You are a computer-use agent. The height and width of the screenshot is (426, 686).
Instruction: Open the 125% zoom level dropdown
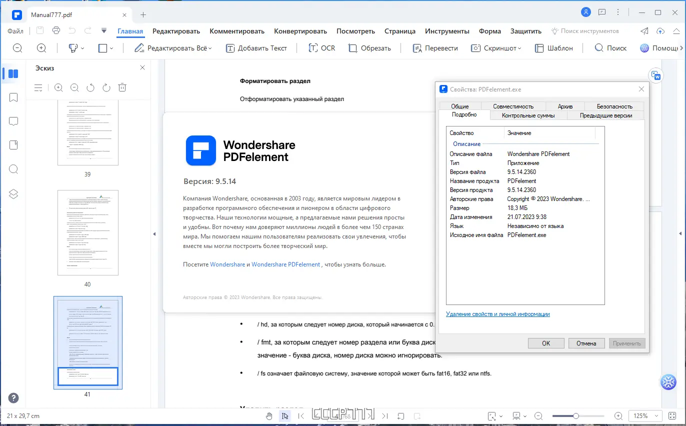click(x=646, y=416)
